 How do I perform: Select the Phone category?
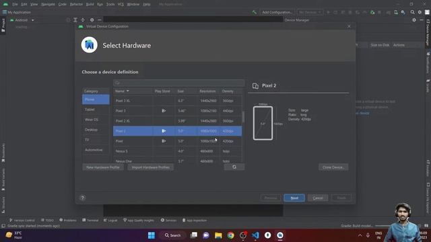(x=96, y=99)
